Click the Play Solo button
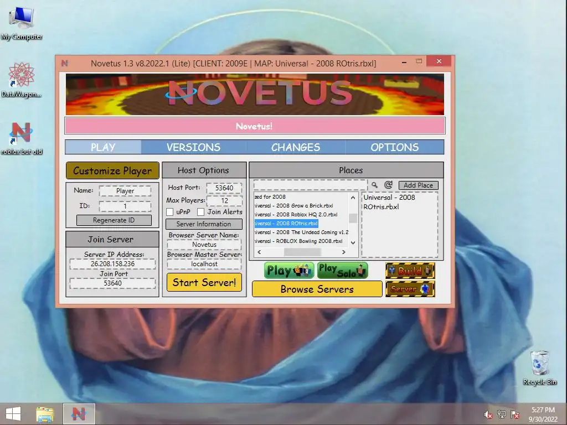This screenshot has width=567, height=425. 342,270
